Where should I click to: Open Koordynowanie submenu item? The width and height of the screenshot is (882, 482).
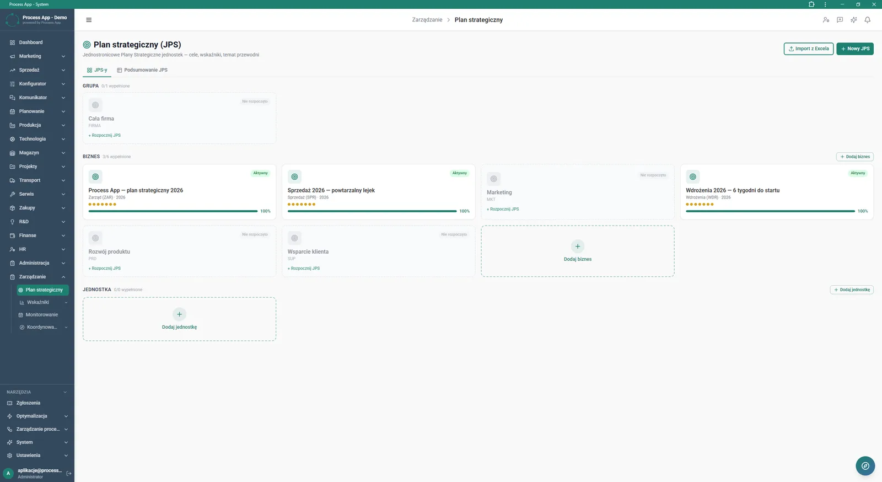point(43,327)
